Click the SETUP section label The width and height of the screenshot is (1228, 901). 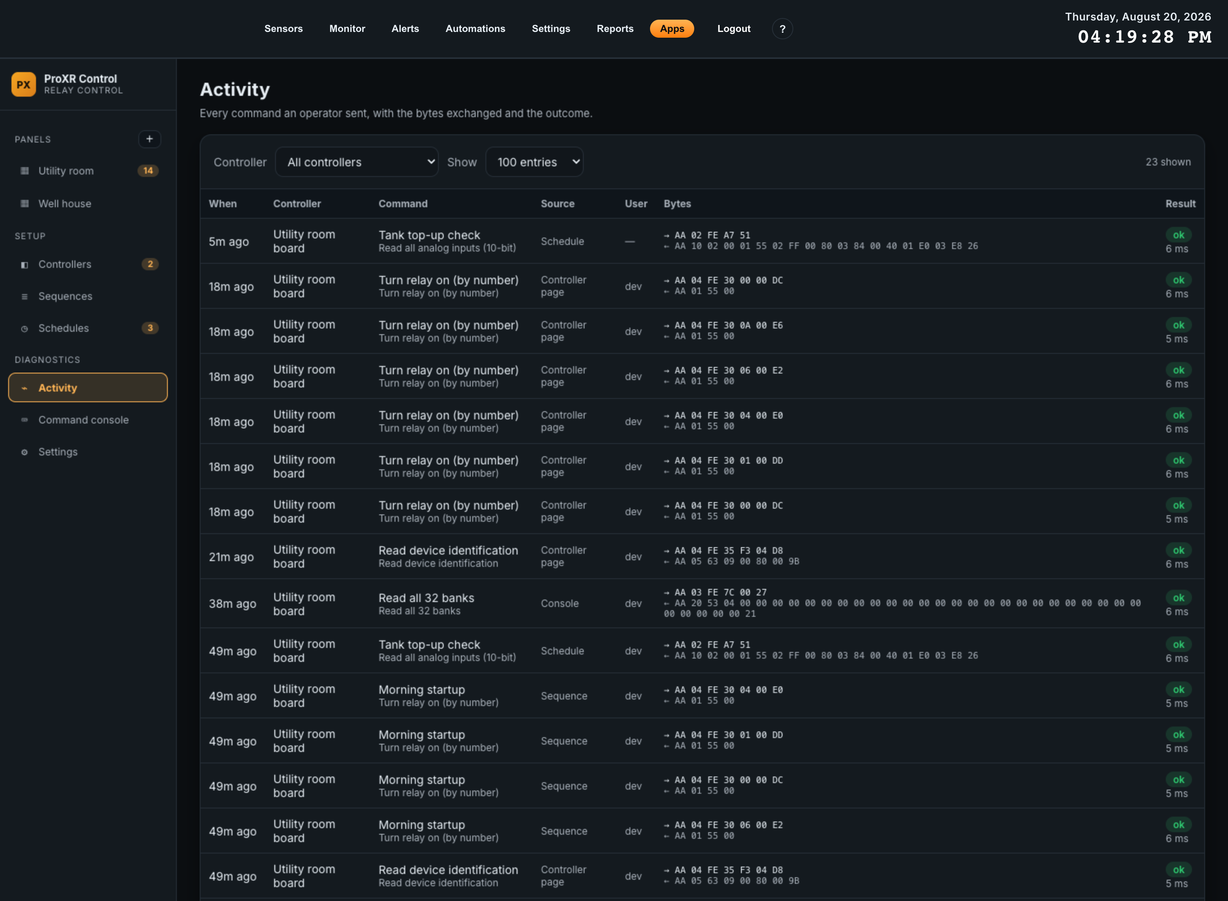pos(30,236)
